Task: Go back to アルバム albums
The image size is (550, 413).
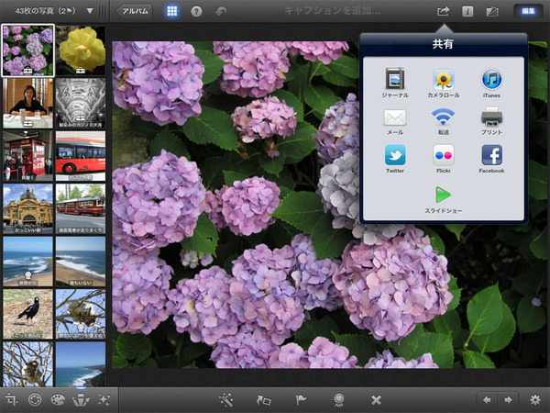Action: 135,11
